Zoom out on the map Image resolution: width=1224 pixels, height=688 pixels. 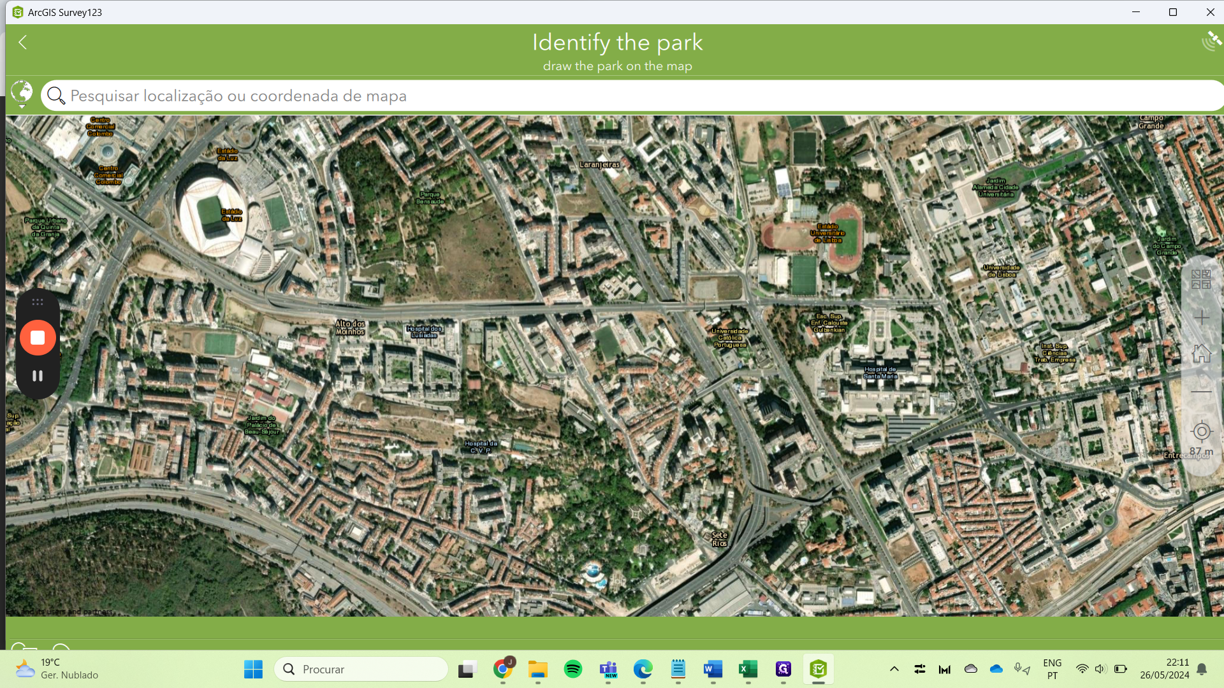[x=1201, y=392]
